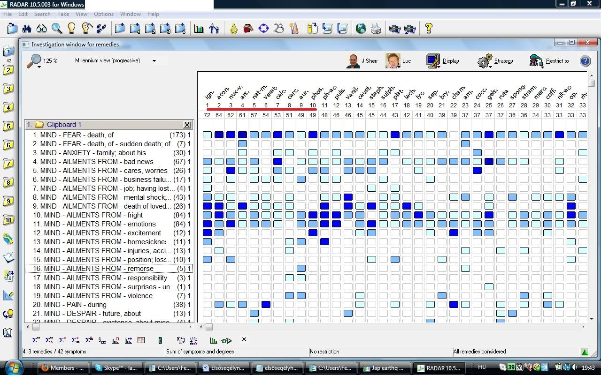601x375 pixels.
Task: Click the J.Sherr portrait icon
Action: pos(353,61)
